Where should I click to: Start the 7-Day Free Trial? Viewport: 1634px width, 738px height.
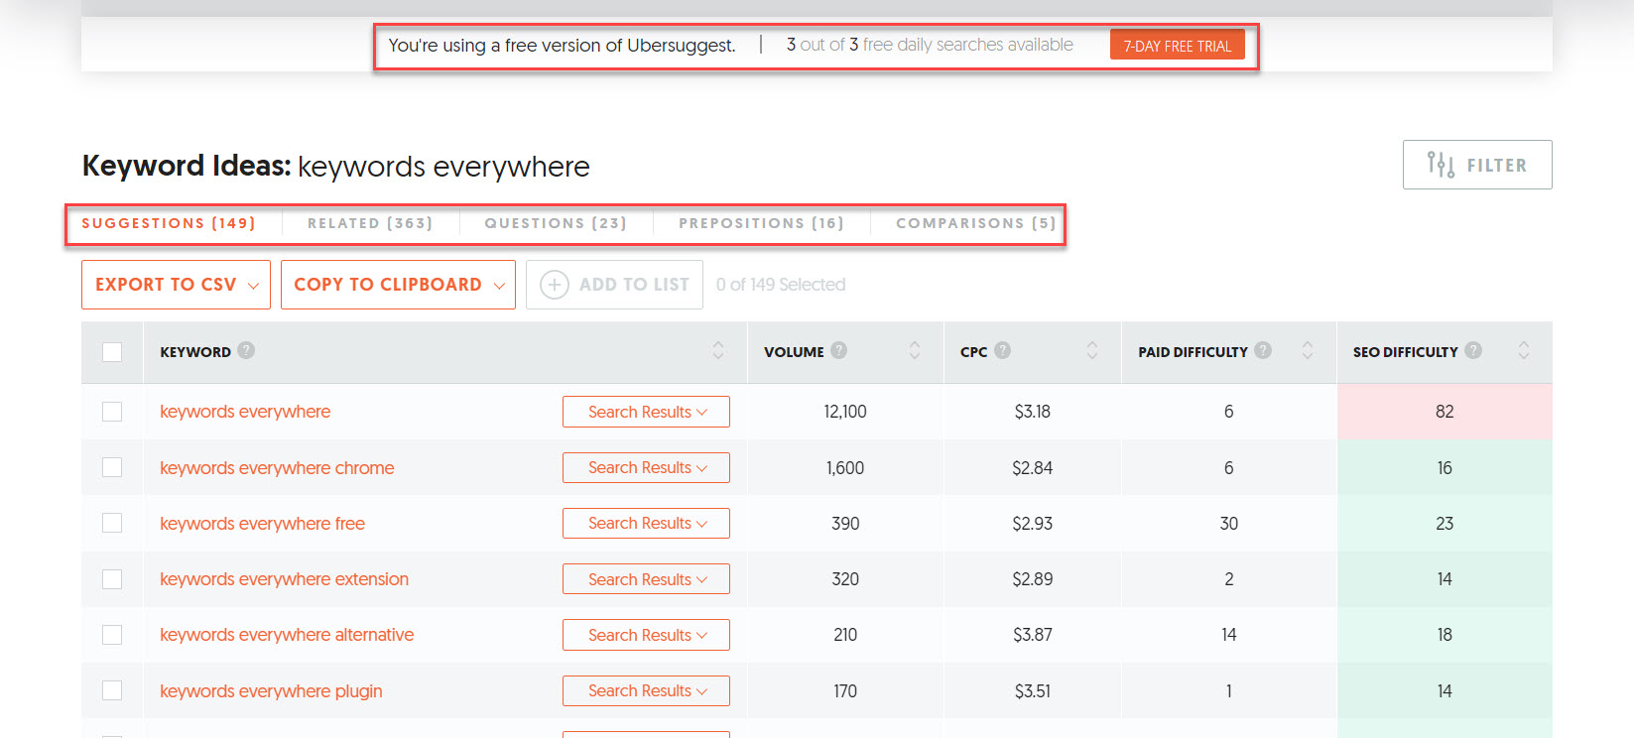click(1177, 46)
